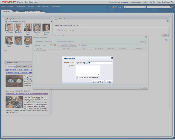The image size is (175, 140).
Task: Click Close button in Manage Sandboxes
Action: pos(144,87)
